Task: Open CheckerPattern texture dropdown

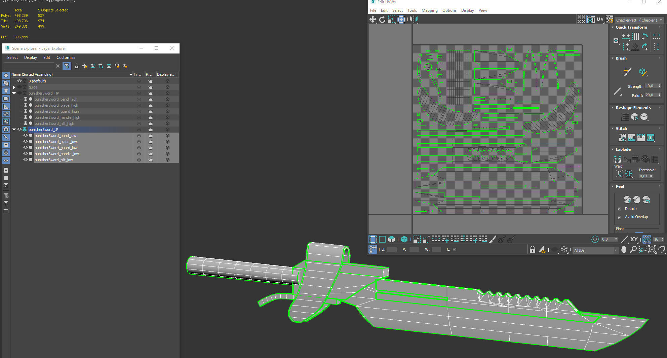Action: (639, 20)
